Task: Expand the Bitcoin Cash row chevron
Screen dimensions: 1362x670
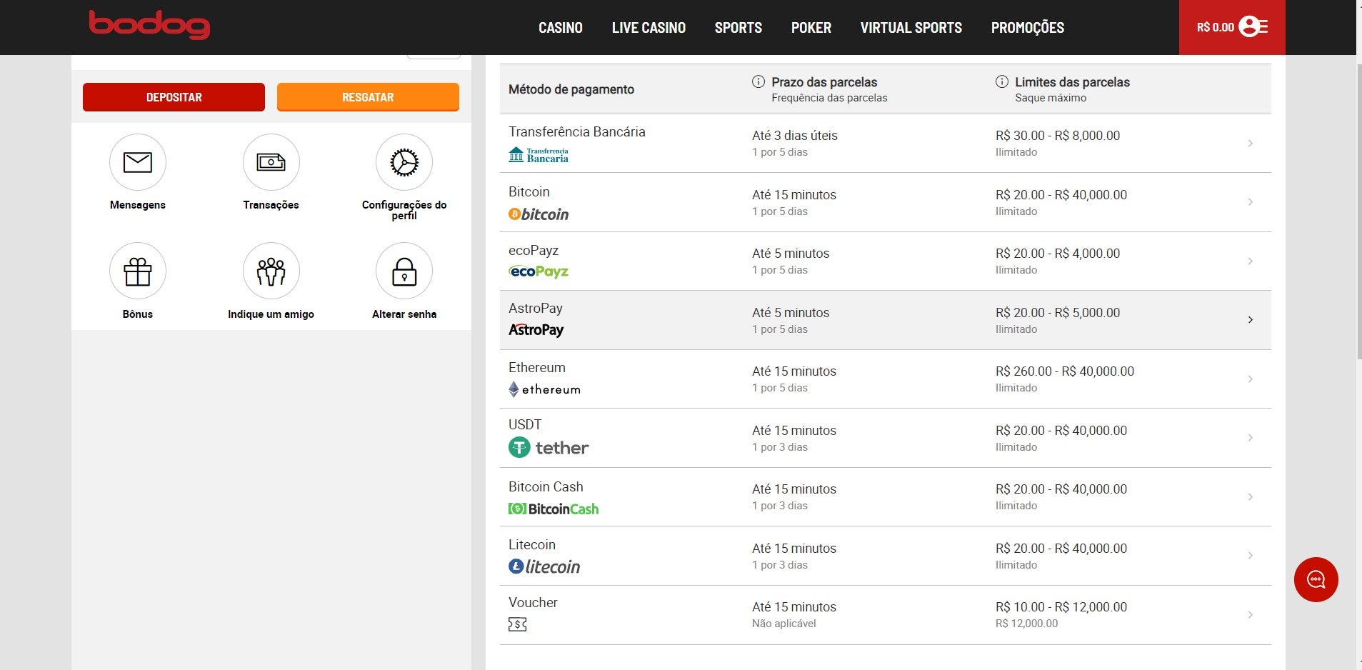Action: click(1250, 497)
